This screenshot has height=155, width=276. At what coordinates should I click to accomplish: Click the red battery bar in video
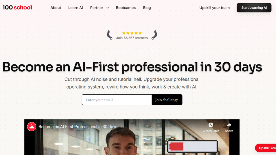tap(176, 146)
